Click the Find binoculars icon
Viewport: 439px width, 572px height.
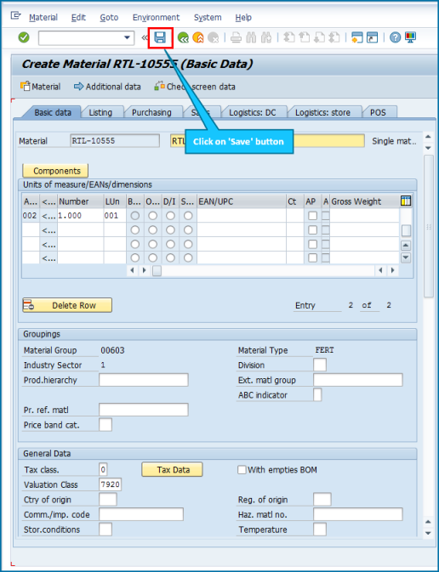coord(251,37)
